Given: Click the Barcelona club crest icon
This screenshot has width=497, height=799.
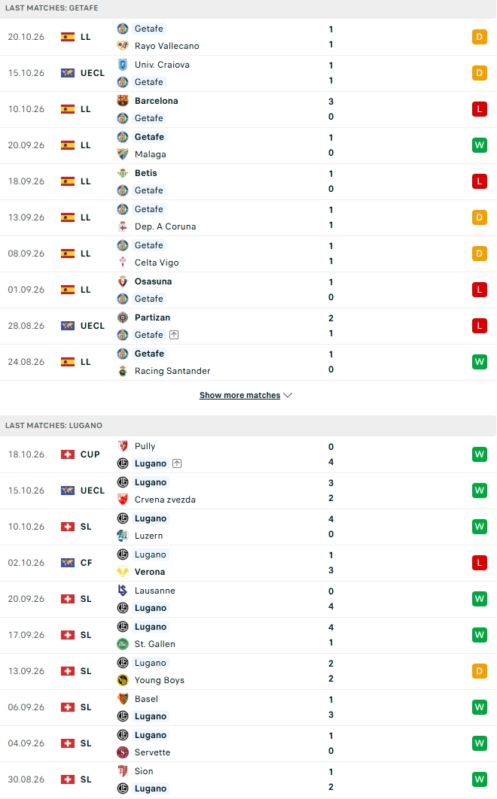Looking at the screenshot, I should tap(123, 100).
